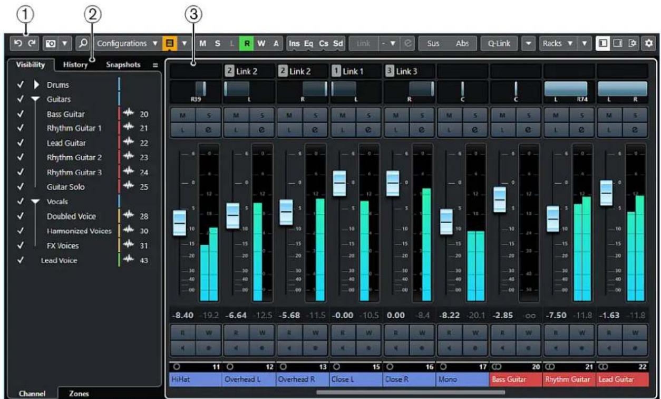Click the Mono channel name label
The width and height of the screenshot is (661, 399).
tap(462, 379)
